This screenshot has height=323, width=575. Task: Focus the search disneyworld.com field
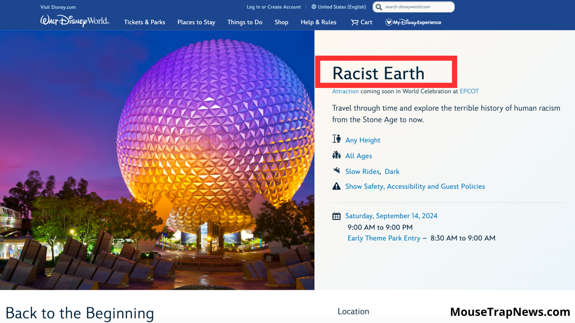[x=414, y=7]
